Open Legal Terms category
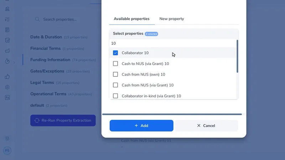 click(x=55, y=82)
